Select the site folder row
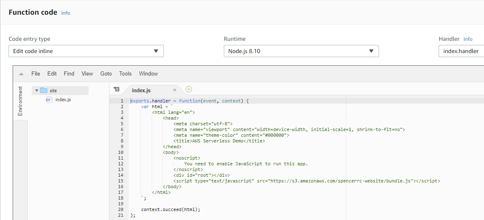 click(x=60, y=91)
